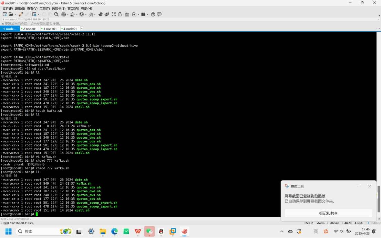The height and width of the screenshot is (238, 381).
Task: Close the 截图工具 notification
Action: click(370, 186)
